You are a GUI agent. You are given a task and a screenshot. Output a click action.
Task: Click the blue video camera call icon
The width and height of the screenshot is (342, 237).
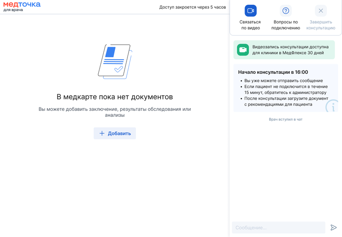click(251, 11)
